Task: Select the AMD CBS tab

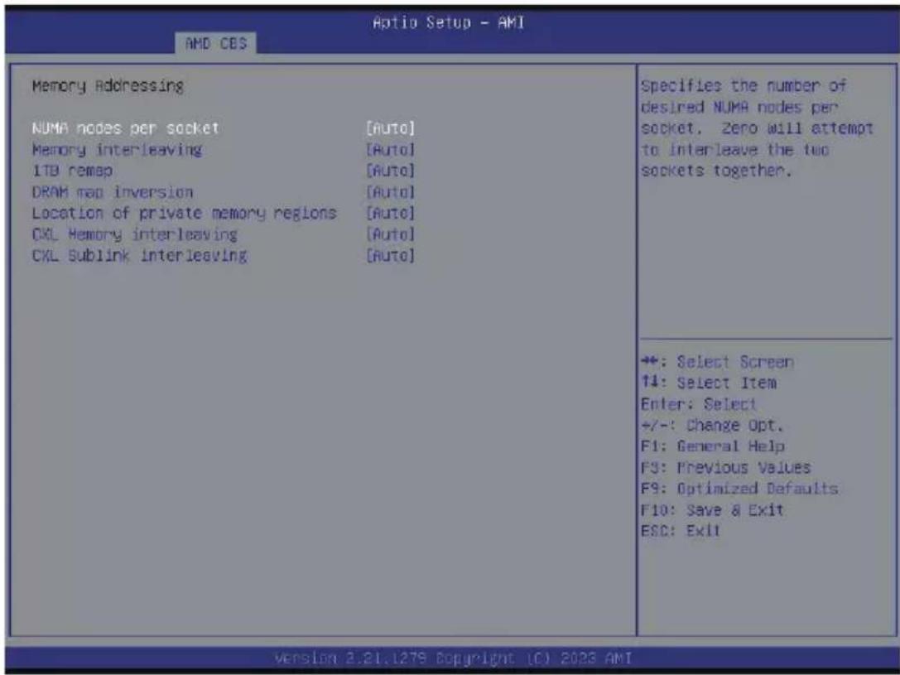Action: [x=216, y=44]
